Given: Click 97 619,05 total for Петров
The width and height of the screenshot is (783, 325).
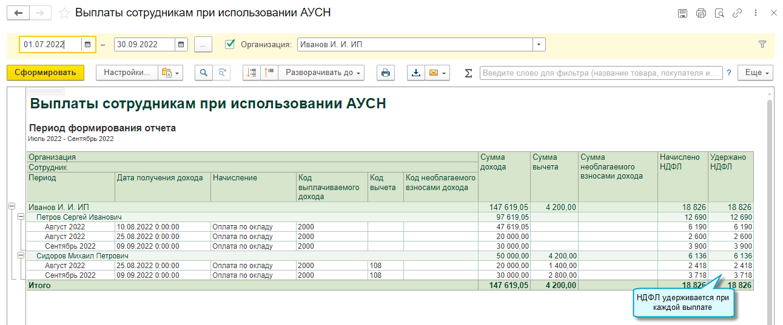Looking at the screenshot, I should tap(504, 217).
